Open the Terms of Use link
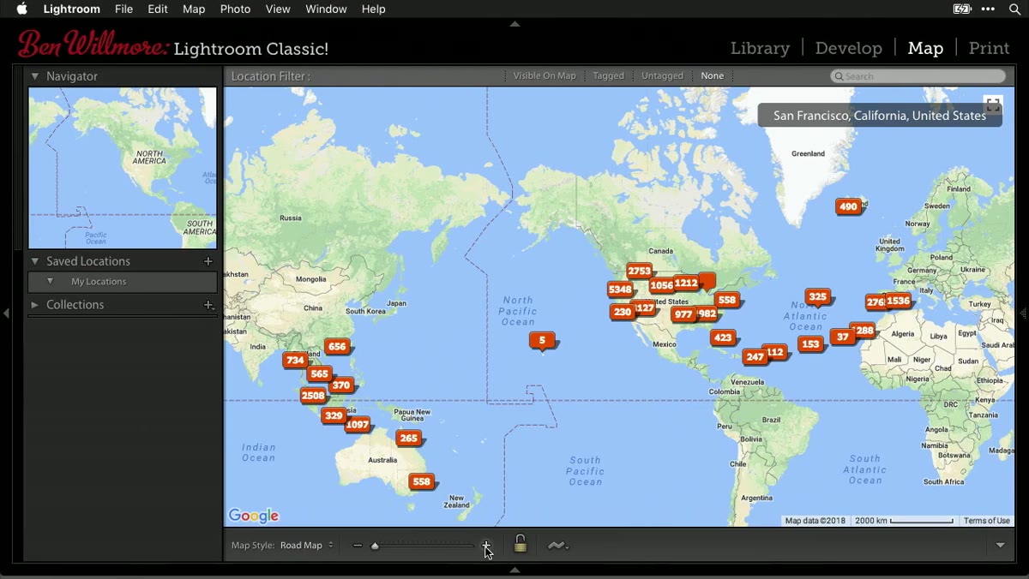The width and height of the screenshot is (1029, 579). pos(986,521)
